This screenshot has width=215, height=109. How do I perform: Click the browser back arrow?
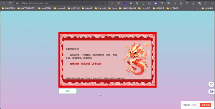coord(4,3)
